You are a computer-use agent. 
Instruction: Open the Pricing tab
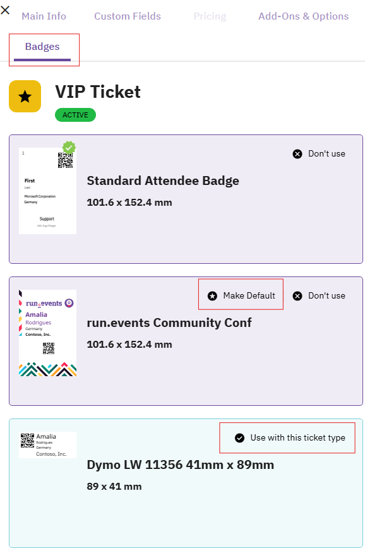pos(210,16)
